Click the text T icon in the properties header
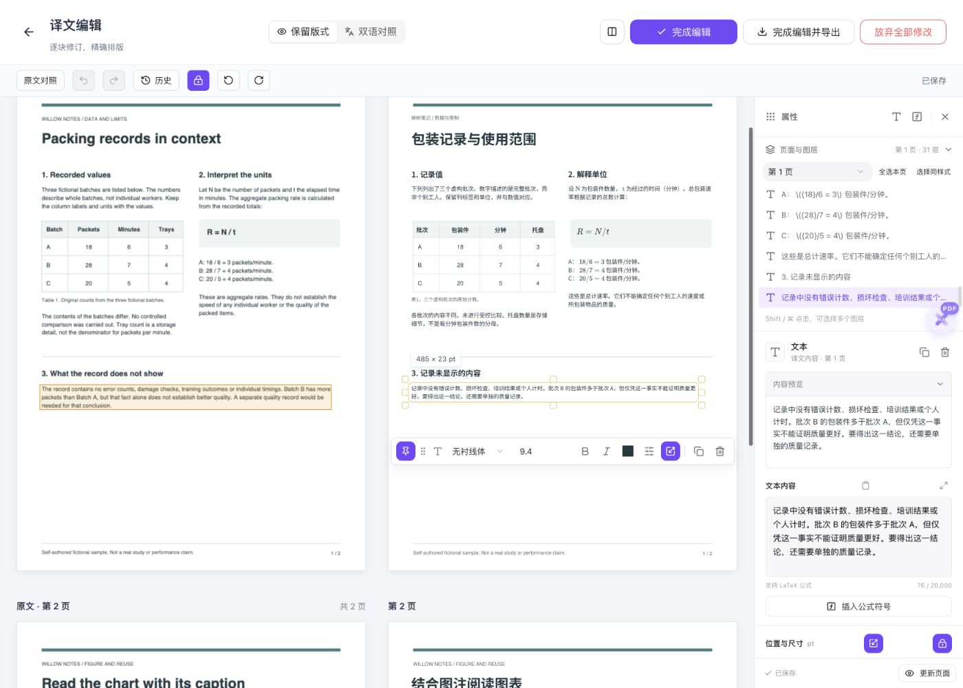Image resolution: width=963 pixels, height=688 pixels. [x=896, y=117]
